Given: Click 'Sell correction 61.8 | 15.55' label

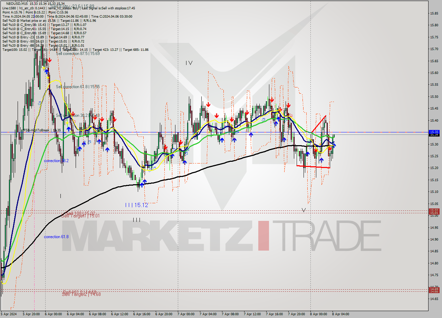Looking at the screenshot, I should 78,87.
